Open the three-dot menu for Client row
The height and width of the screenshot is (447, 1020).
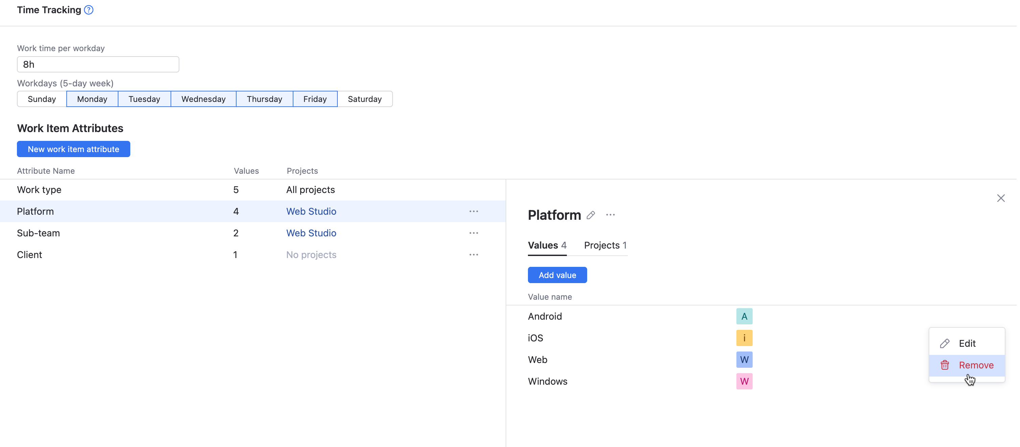pos(473,255)
